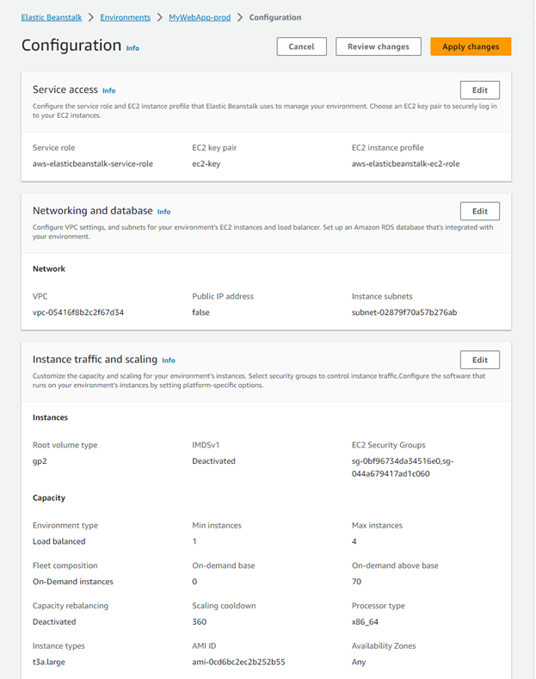Select the On-Demand instances fleet value
Viewport: 536px width, 679px height.
(x=73, y=582)
